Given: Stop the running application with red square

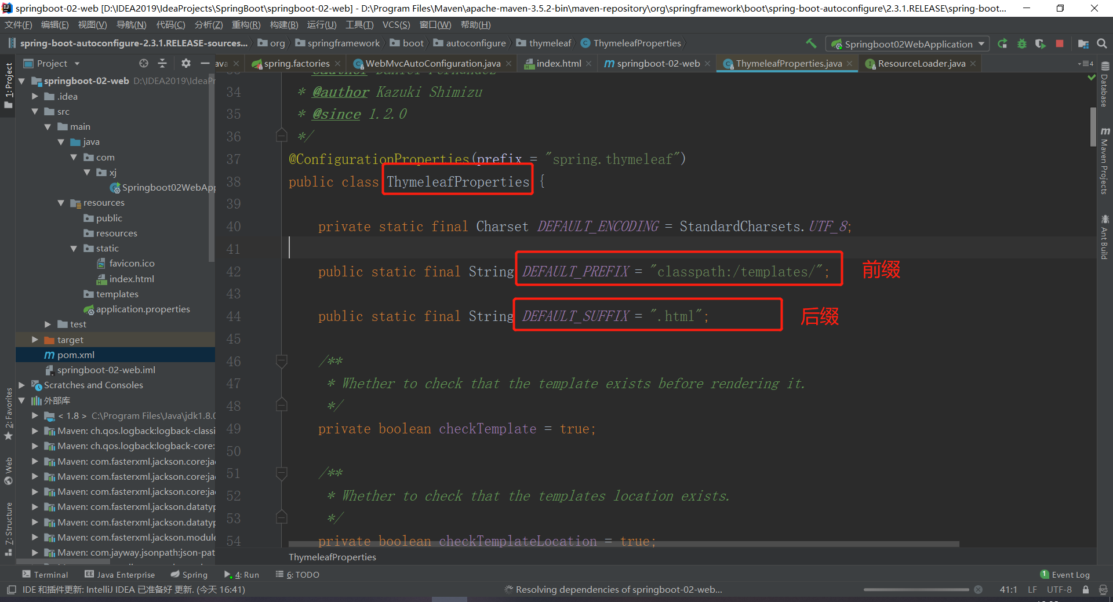Looking at the screenshot, I should coord(1060,43).
